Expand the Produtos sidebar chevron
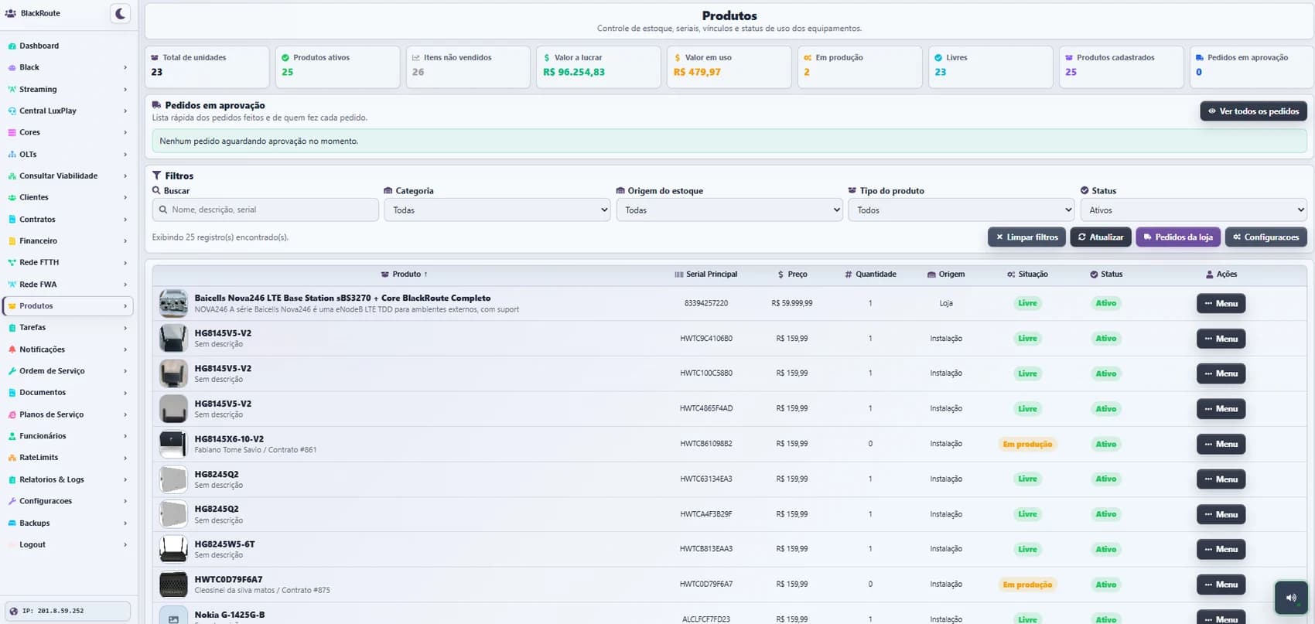This screenshot has width=1315, height=624. pos(125,306)
